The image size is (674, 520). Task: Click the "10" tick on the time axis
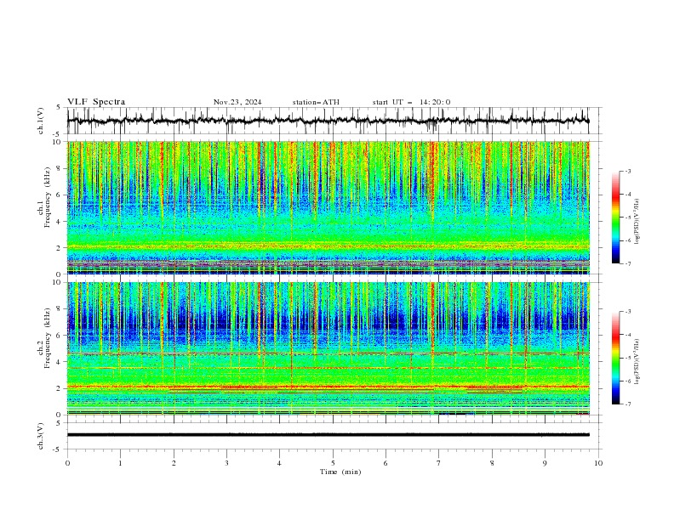click(598, 463)
